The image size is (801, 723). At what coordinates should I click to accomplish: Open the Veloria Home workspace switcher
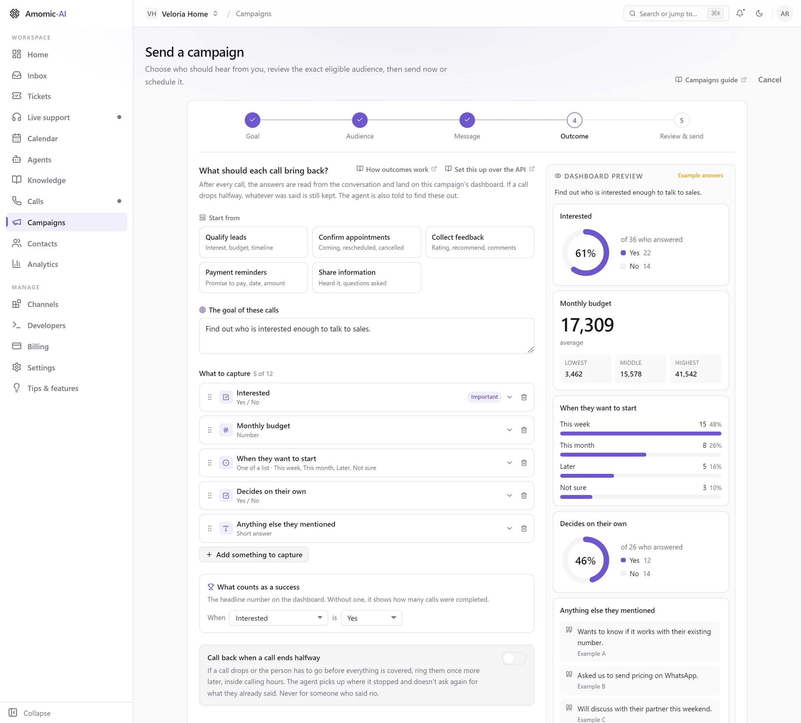182,13
